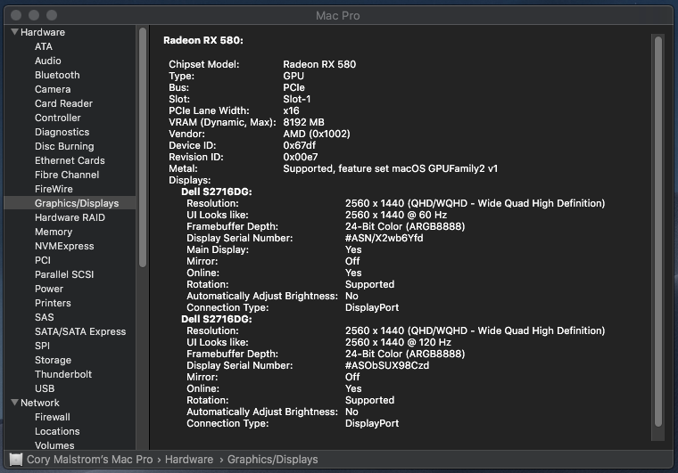
Task: Select Volumes under Network
Action: click(54, 445)
